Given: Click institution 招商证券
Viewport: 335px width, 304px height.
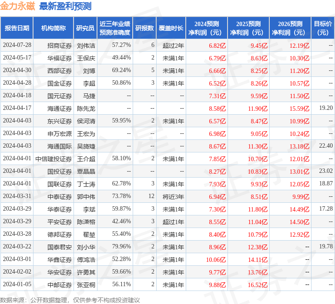Looking at the screenshot, I should pos(60,46).
